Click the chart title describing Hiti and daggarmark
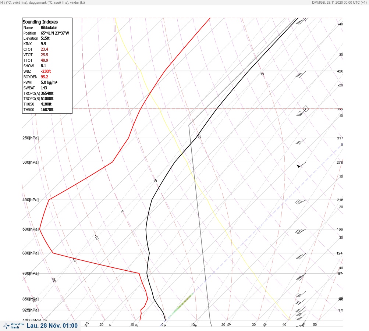Image resolution: width=369 pixels, height=331 pixels. pos(43,2)
